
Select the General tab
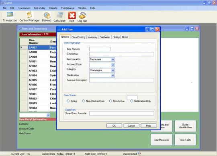click(x=65, y=37)
